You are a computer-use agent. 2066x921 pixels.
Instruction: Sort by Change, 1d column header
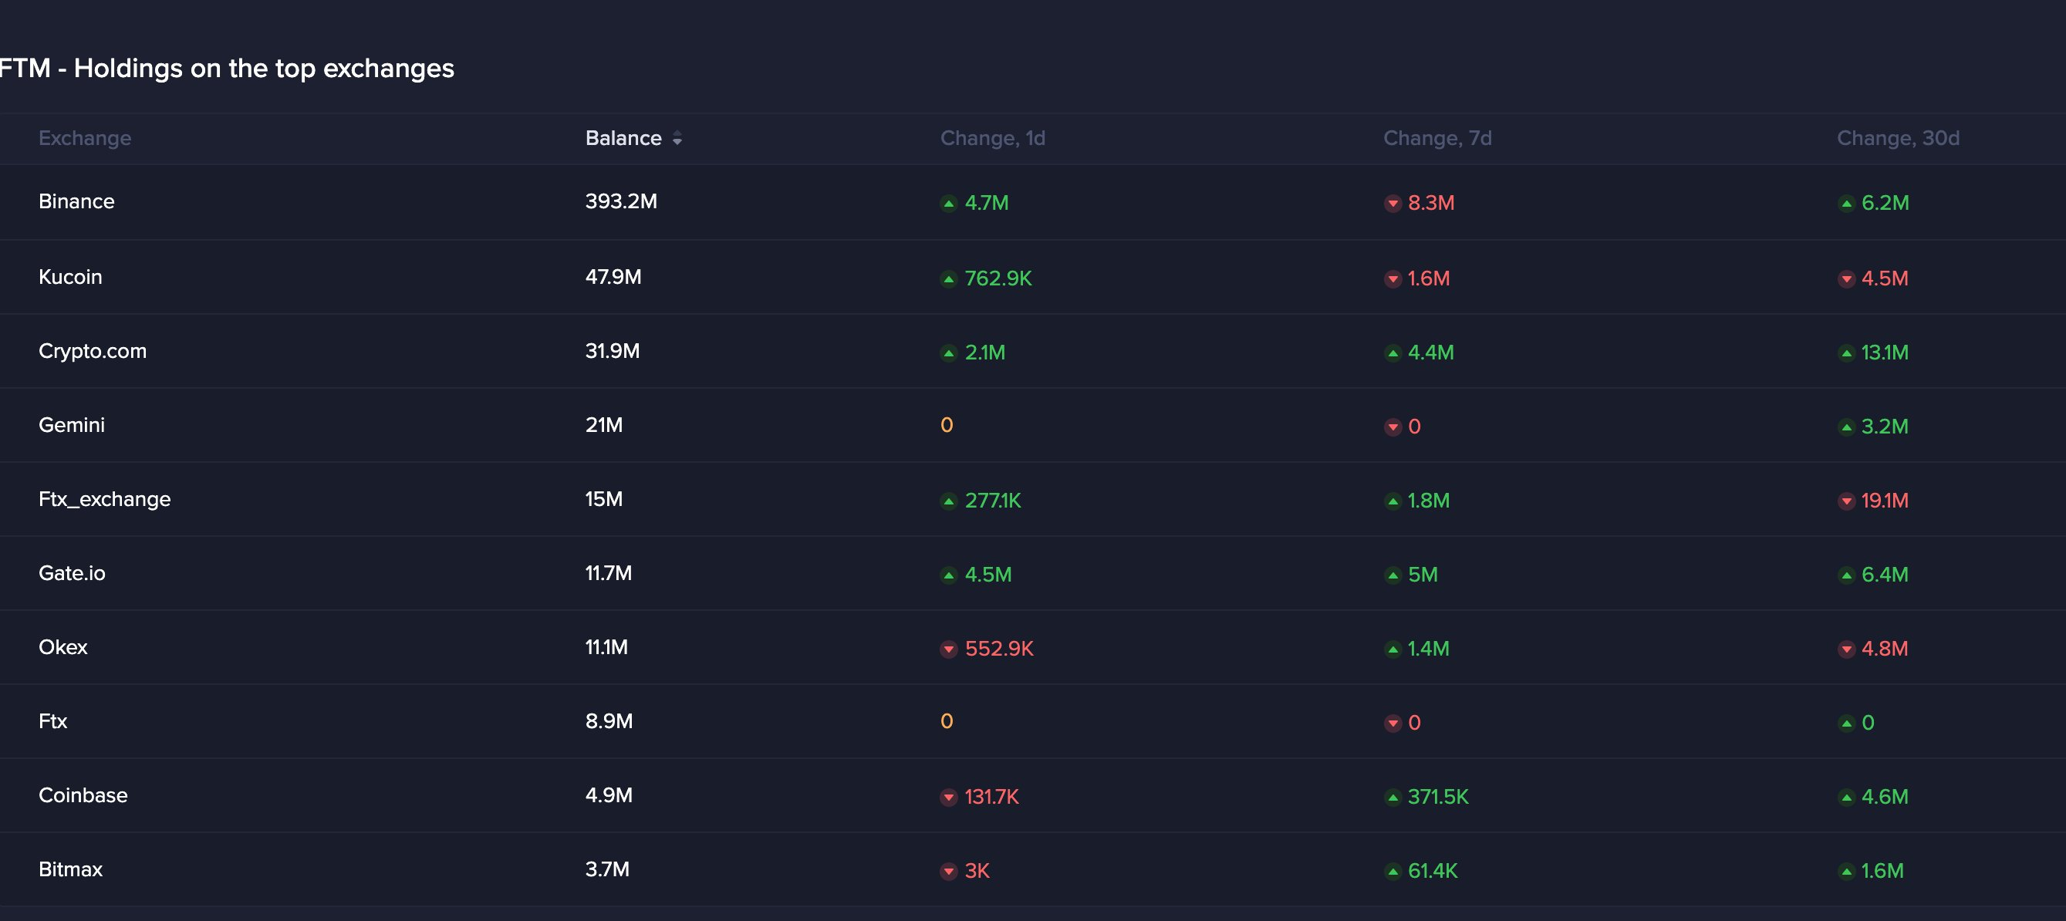pos(992,138)
